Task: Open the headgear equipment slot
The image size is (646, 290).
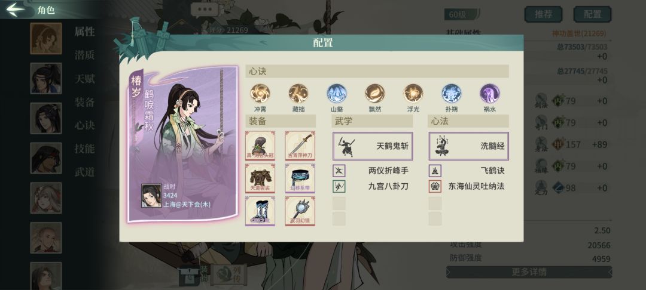Action: tap(260, 146)
